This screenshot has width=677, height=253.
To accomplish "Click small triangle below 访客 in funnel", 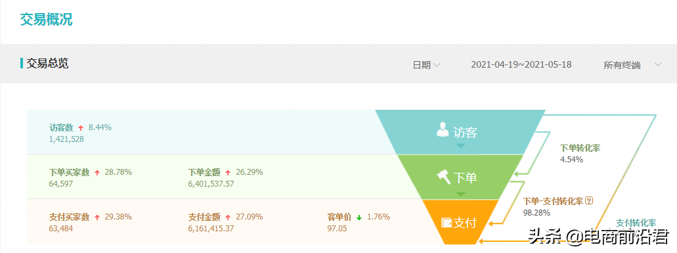I will click(x=461, y=146).
